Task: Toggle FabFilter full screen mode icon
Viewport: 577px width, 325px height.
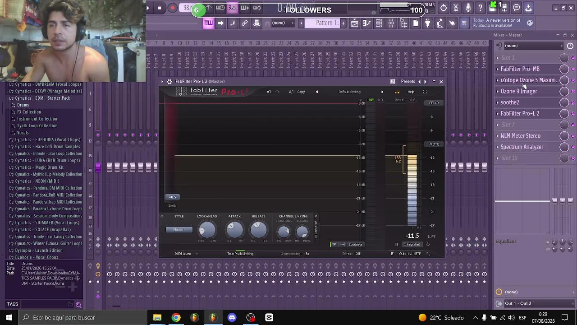Action: click(x=425, y=92)
